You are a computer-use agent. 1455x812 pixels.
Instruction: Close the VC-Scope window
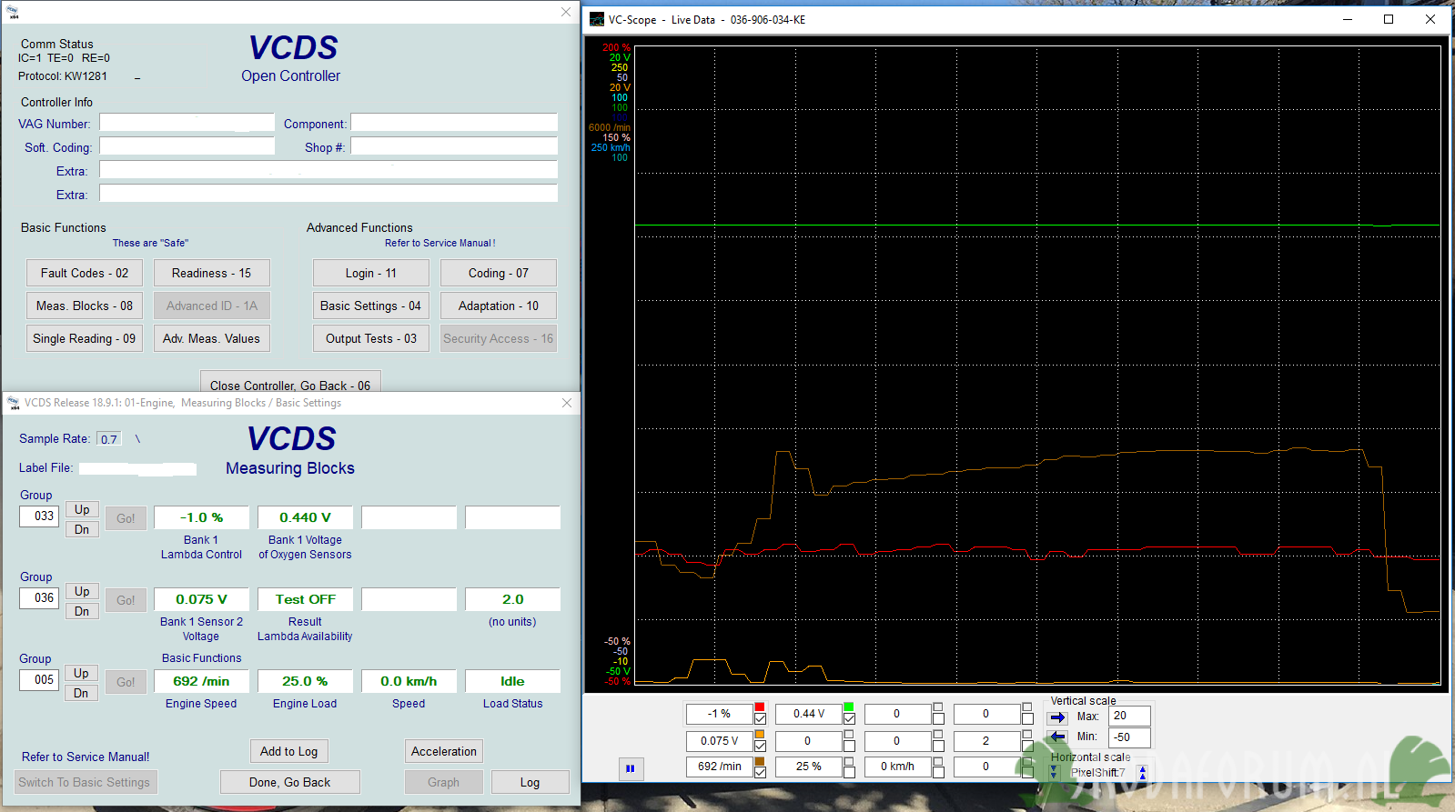coord(1430,19)
